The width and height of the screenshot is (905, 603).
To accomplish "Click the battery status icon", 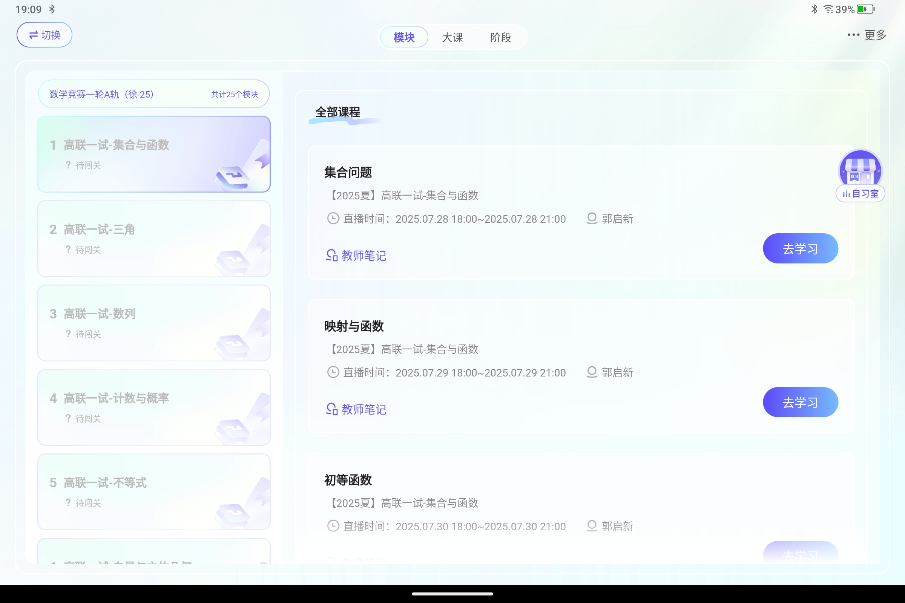I will 865,9.
